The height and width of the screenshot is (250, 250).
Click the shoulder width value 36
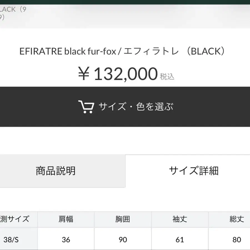[x=66, y=239]
